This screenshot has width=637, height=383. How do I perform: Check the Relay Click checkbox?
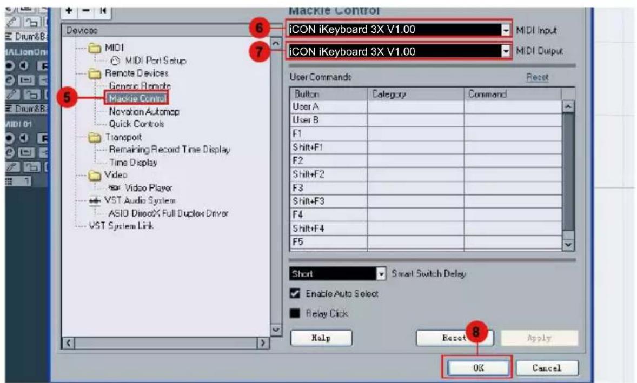coord(295,313)
